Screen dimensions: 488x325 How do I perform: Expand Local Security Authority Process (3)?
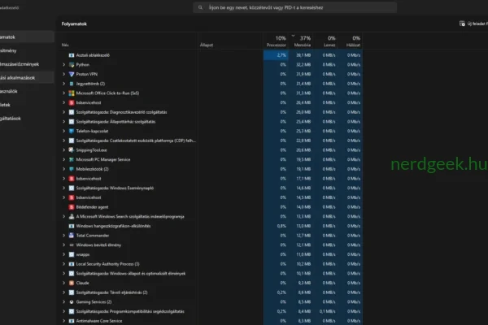pyautogui.click(x=63, y=264)
